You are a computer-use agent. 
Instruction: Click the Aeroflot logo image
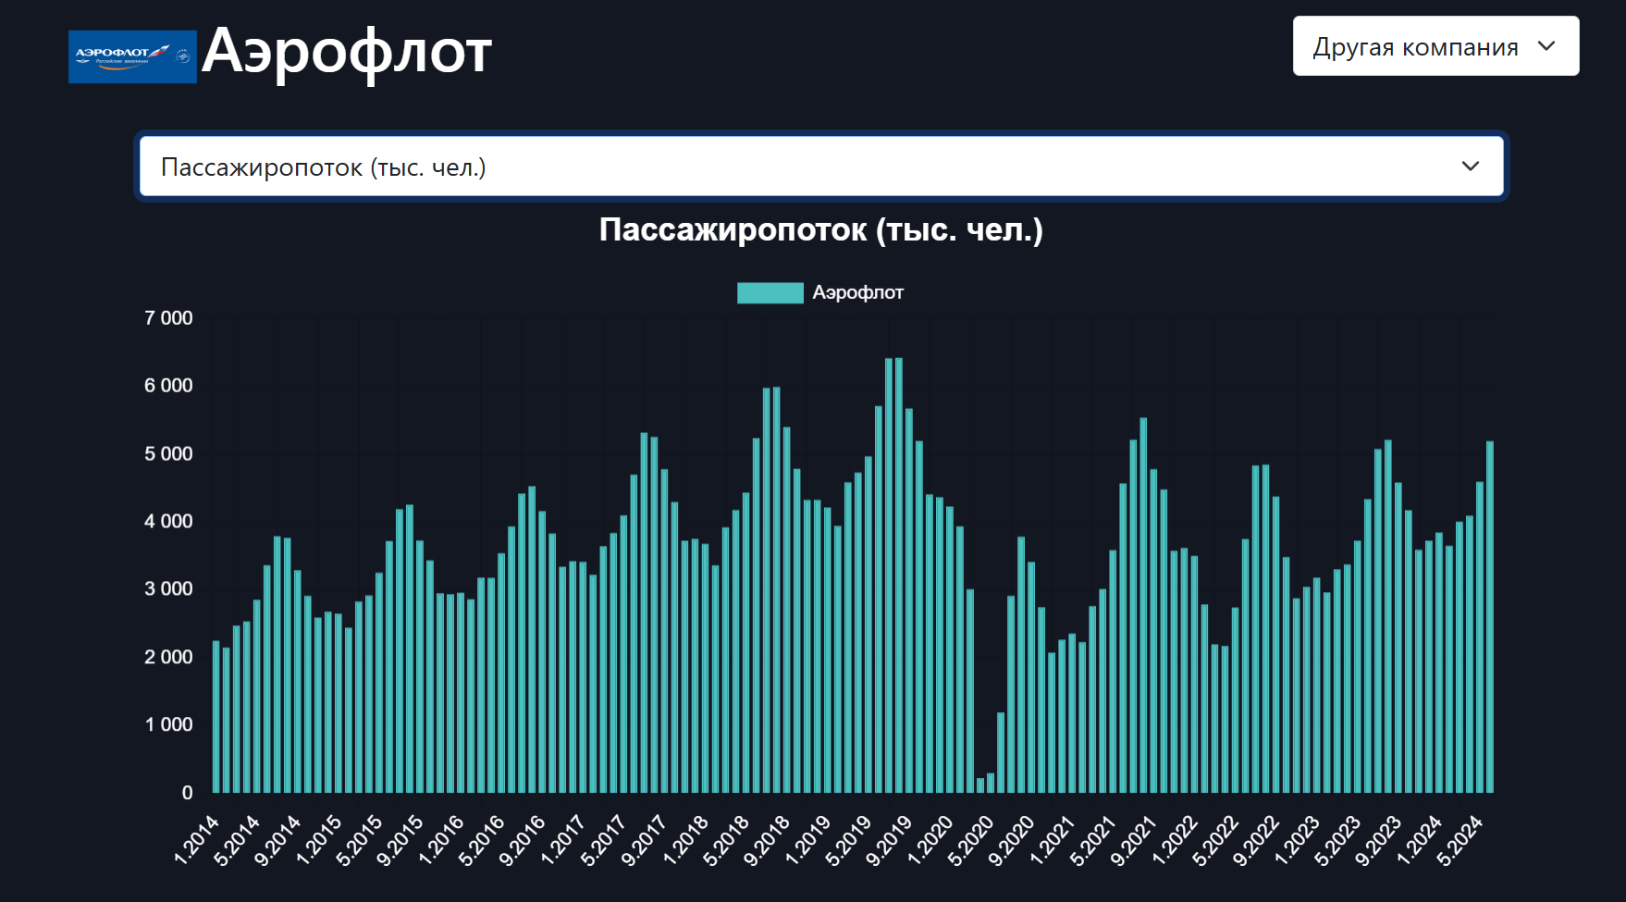(x=132, y=56)
